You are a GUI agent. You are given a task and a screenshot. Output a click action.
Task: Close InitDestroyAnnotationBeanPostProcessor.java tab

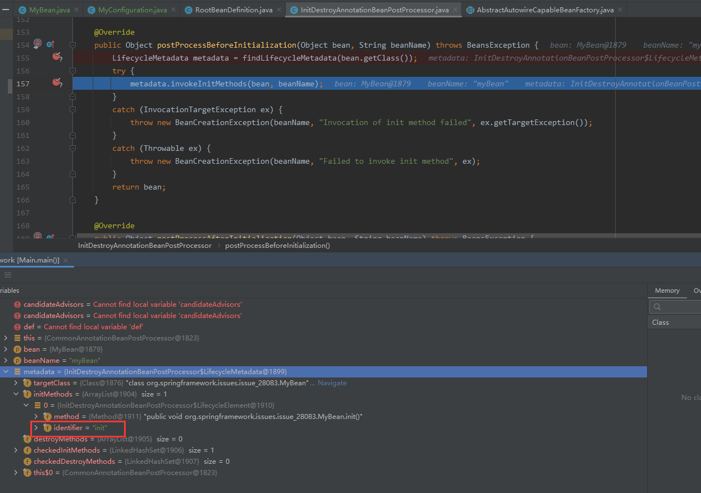click(455, 11)
